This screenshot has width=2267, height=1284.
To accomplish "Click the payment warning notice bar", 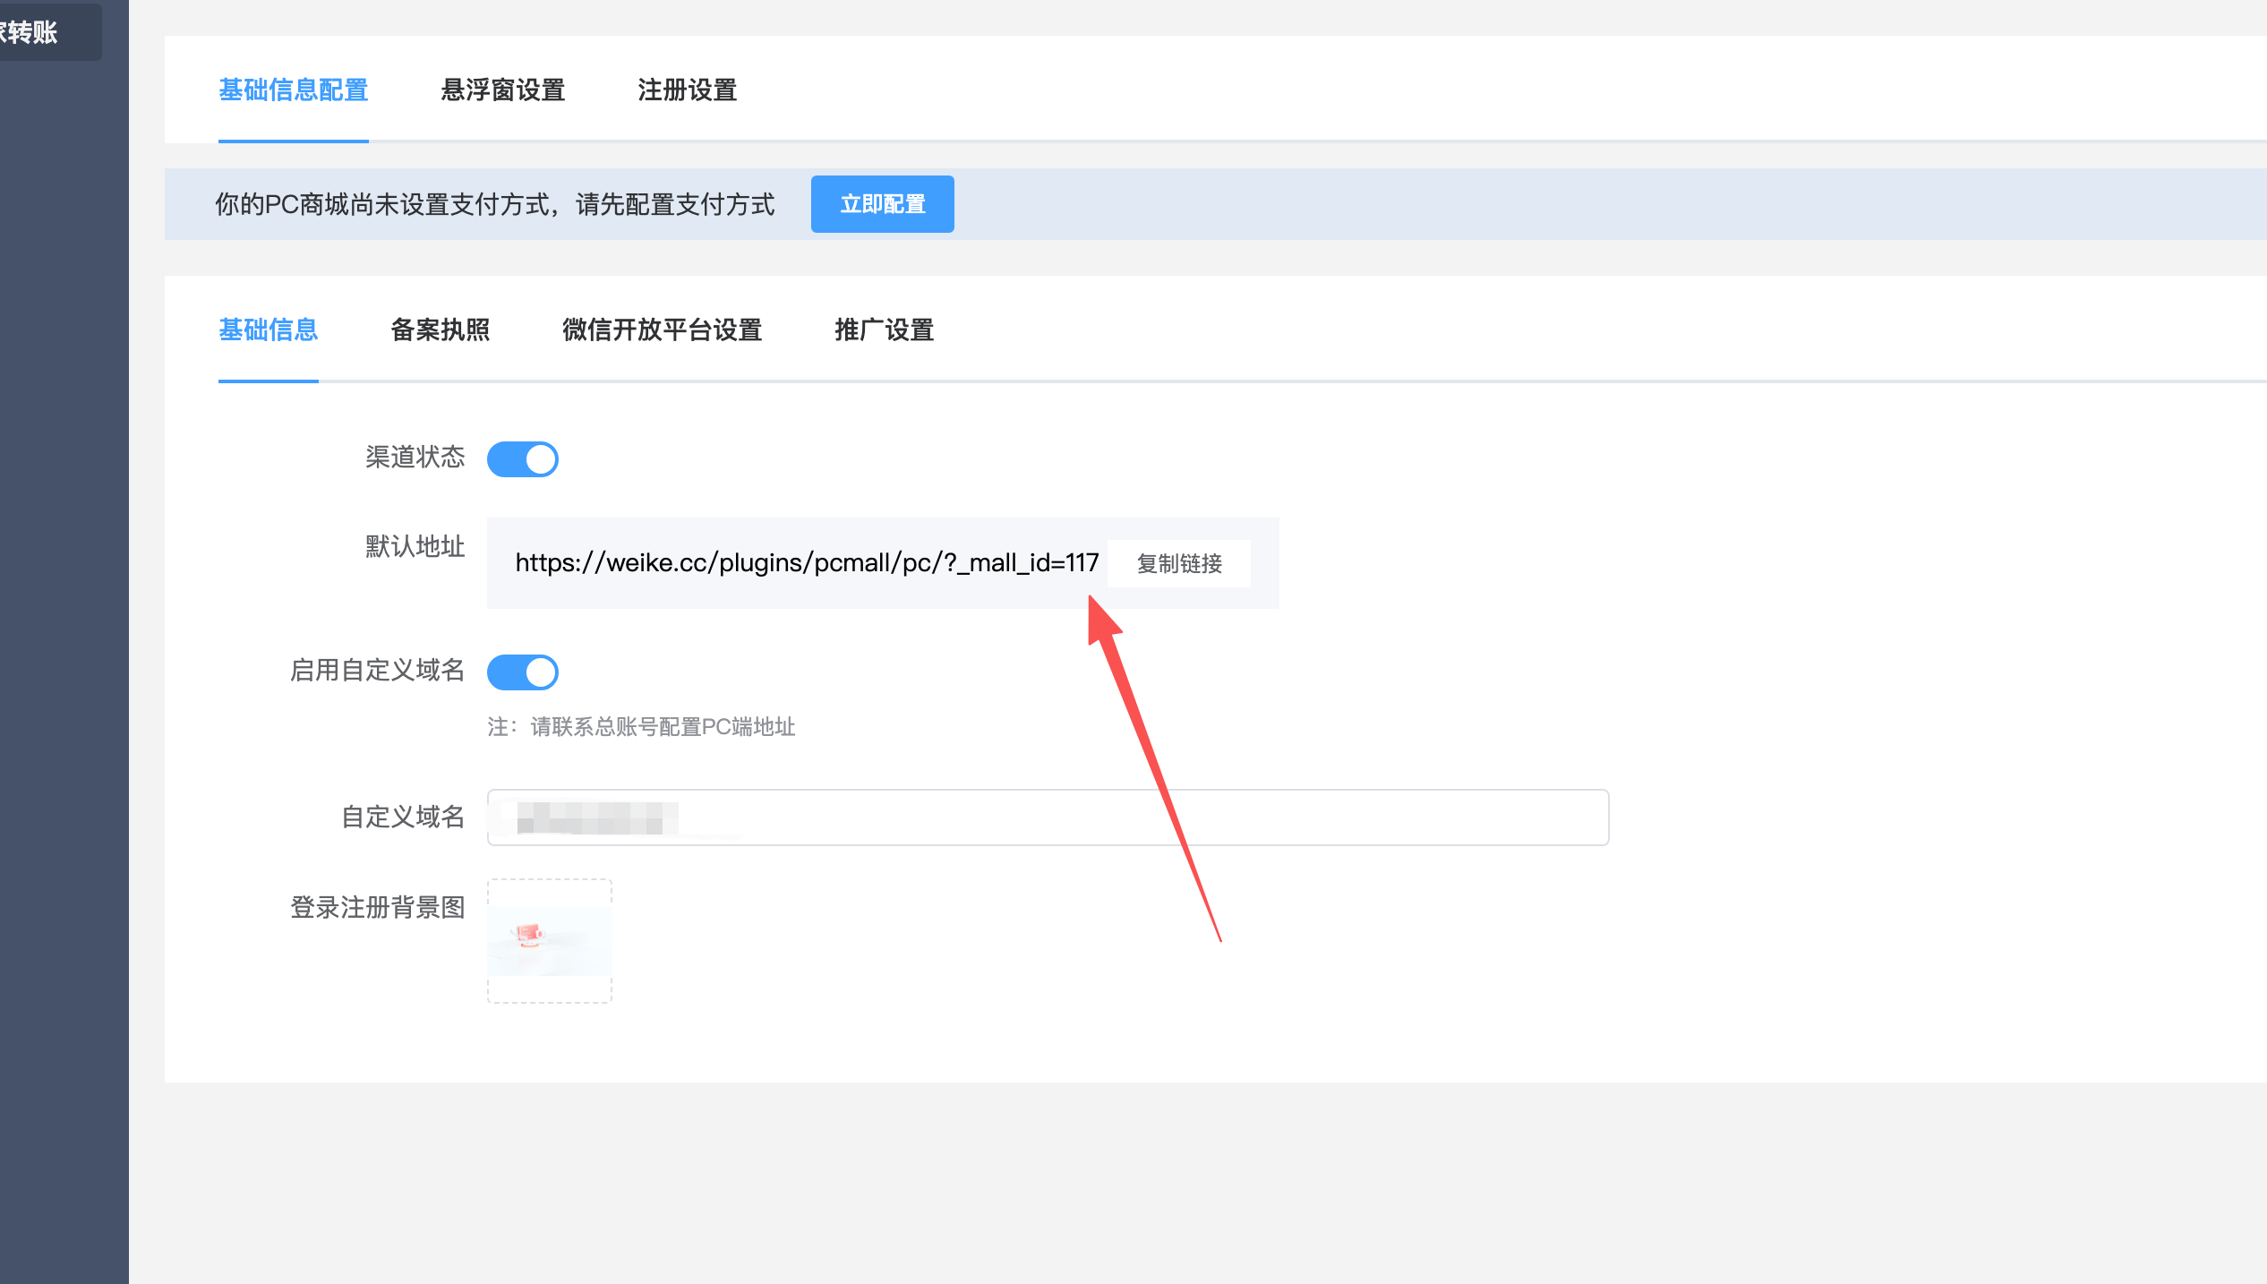I will click(495, 203).
